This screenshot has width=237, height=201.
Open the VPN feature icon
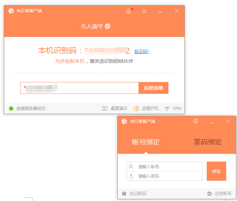(x=167, y=109)
